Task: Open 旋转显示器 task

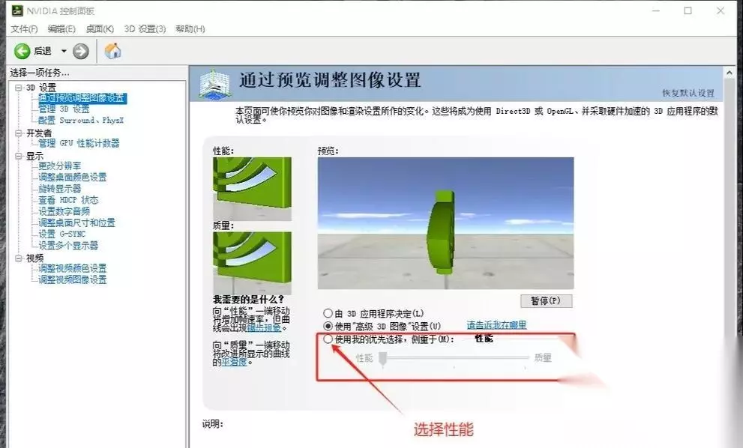Action: point(60,189)
